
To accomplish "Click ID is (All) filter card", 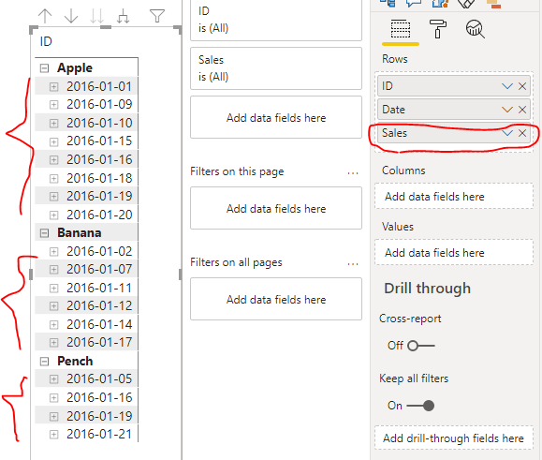I will click(276, 20).
